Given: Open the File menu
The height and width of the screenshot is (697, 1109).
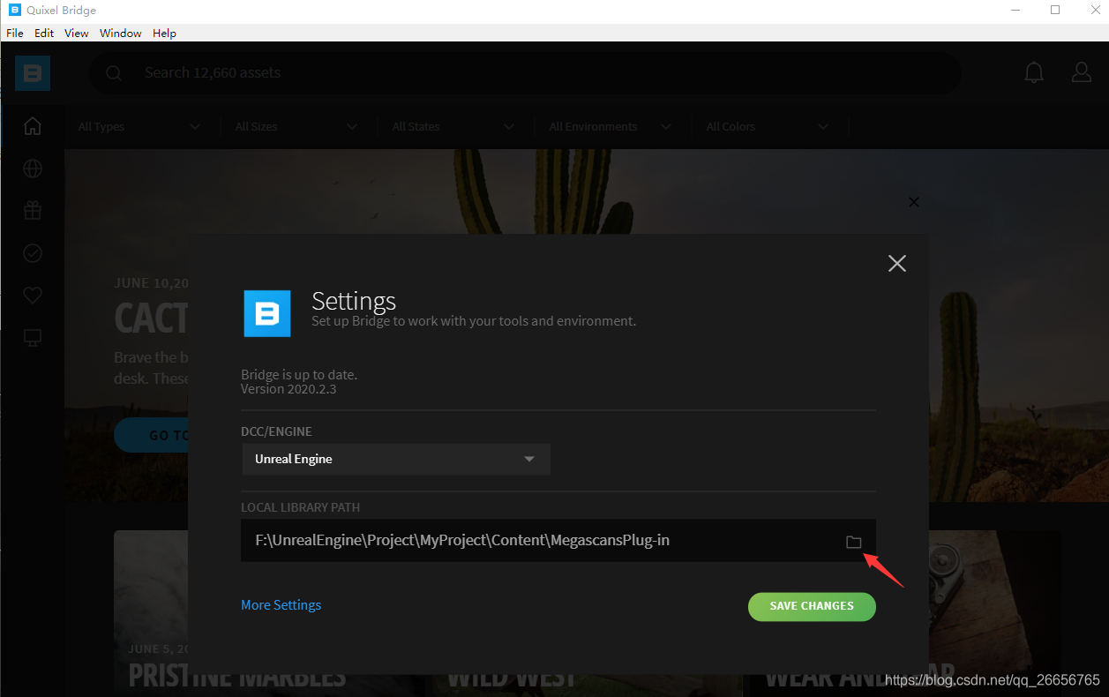Looking at the screenshot, I should tap(15, 33).
